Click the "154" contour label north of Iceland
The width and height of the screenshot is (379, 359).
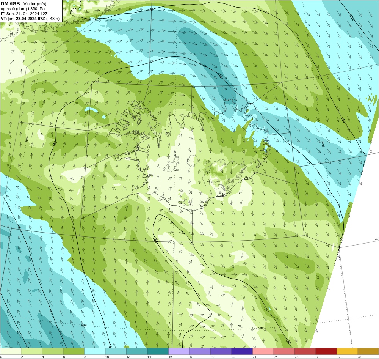click(150, 10)
